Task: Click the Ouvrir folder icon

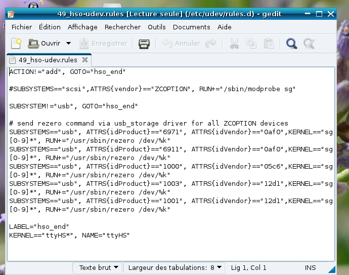Action: point(33,43)
